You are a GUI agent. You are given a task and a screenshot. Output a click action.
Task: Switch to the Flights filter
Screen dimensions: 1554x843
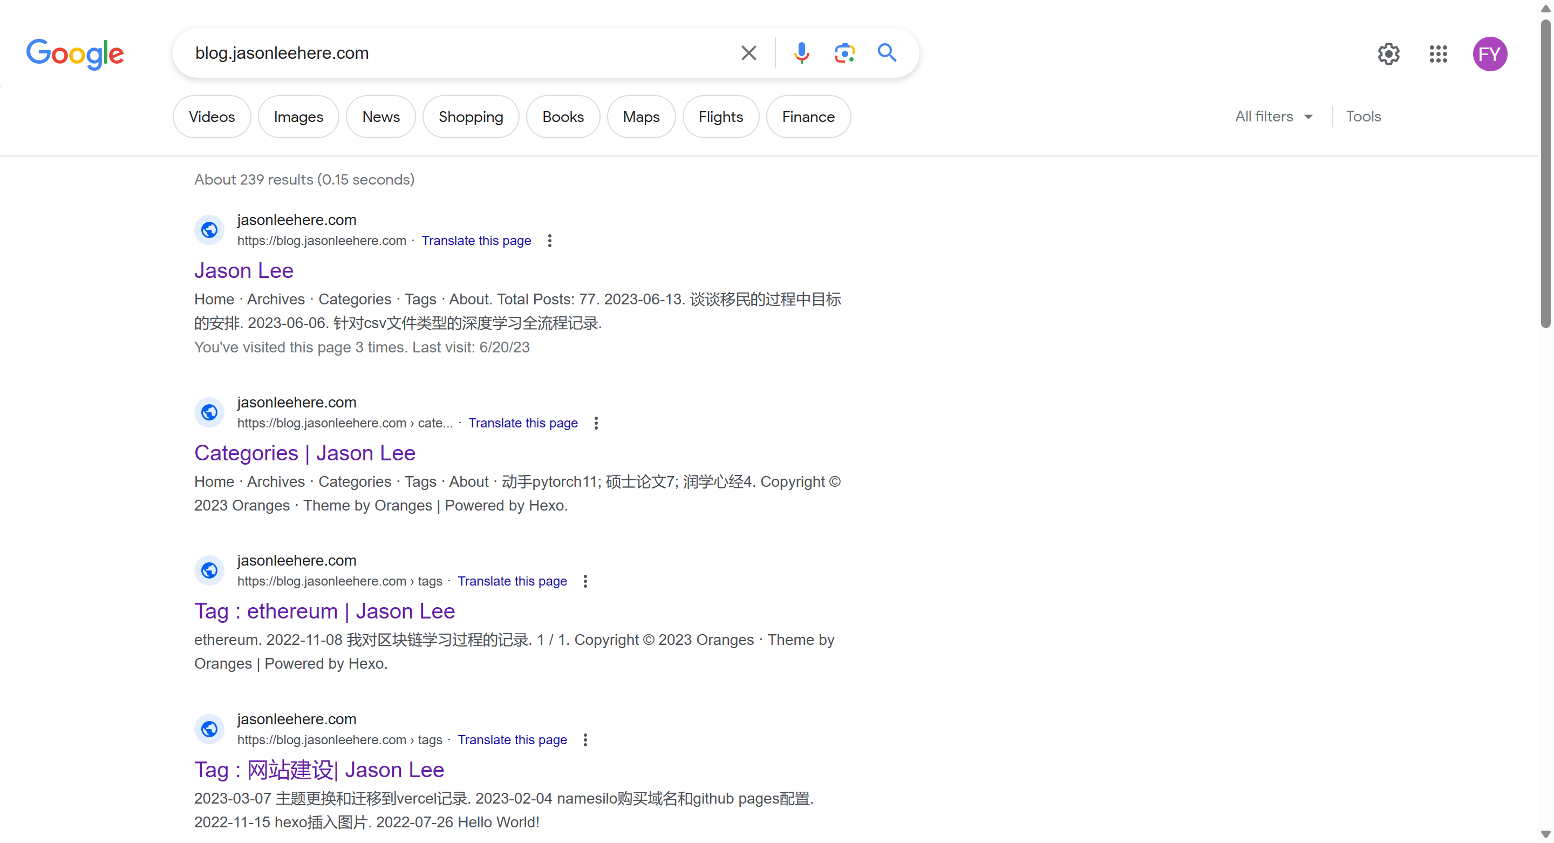point(720,117)
